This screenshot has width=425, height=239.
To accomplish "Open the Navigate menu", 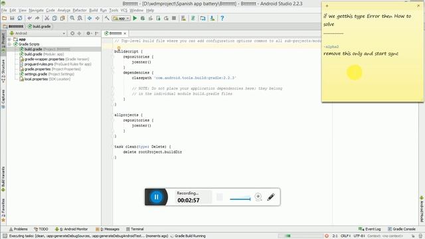I will pos(37,11).
